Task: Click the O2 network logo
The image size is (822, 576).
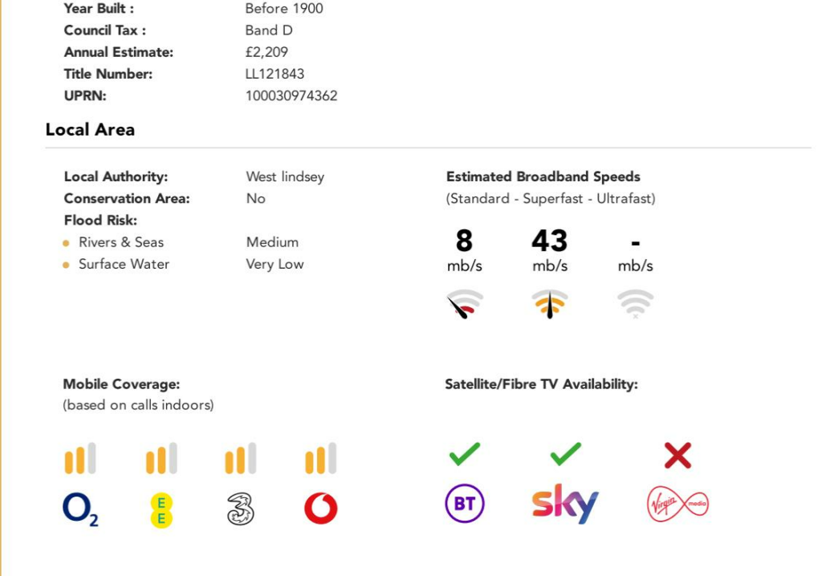Action: (80, 509)
